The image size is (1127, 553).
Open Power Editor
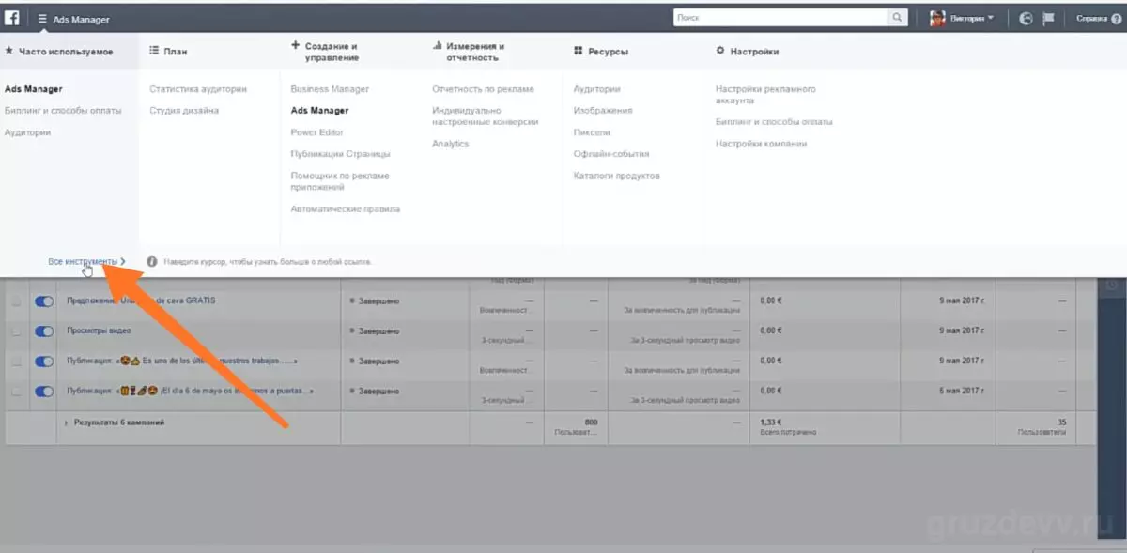pyautogui.click(x=317, y=132)
